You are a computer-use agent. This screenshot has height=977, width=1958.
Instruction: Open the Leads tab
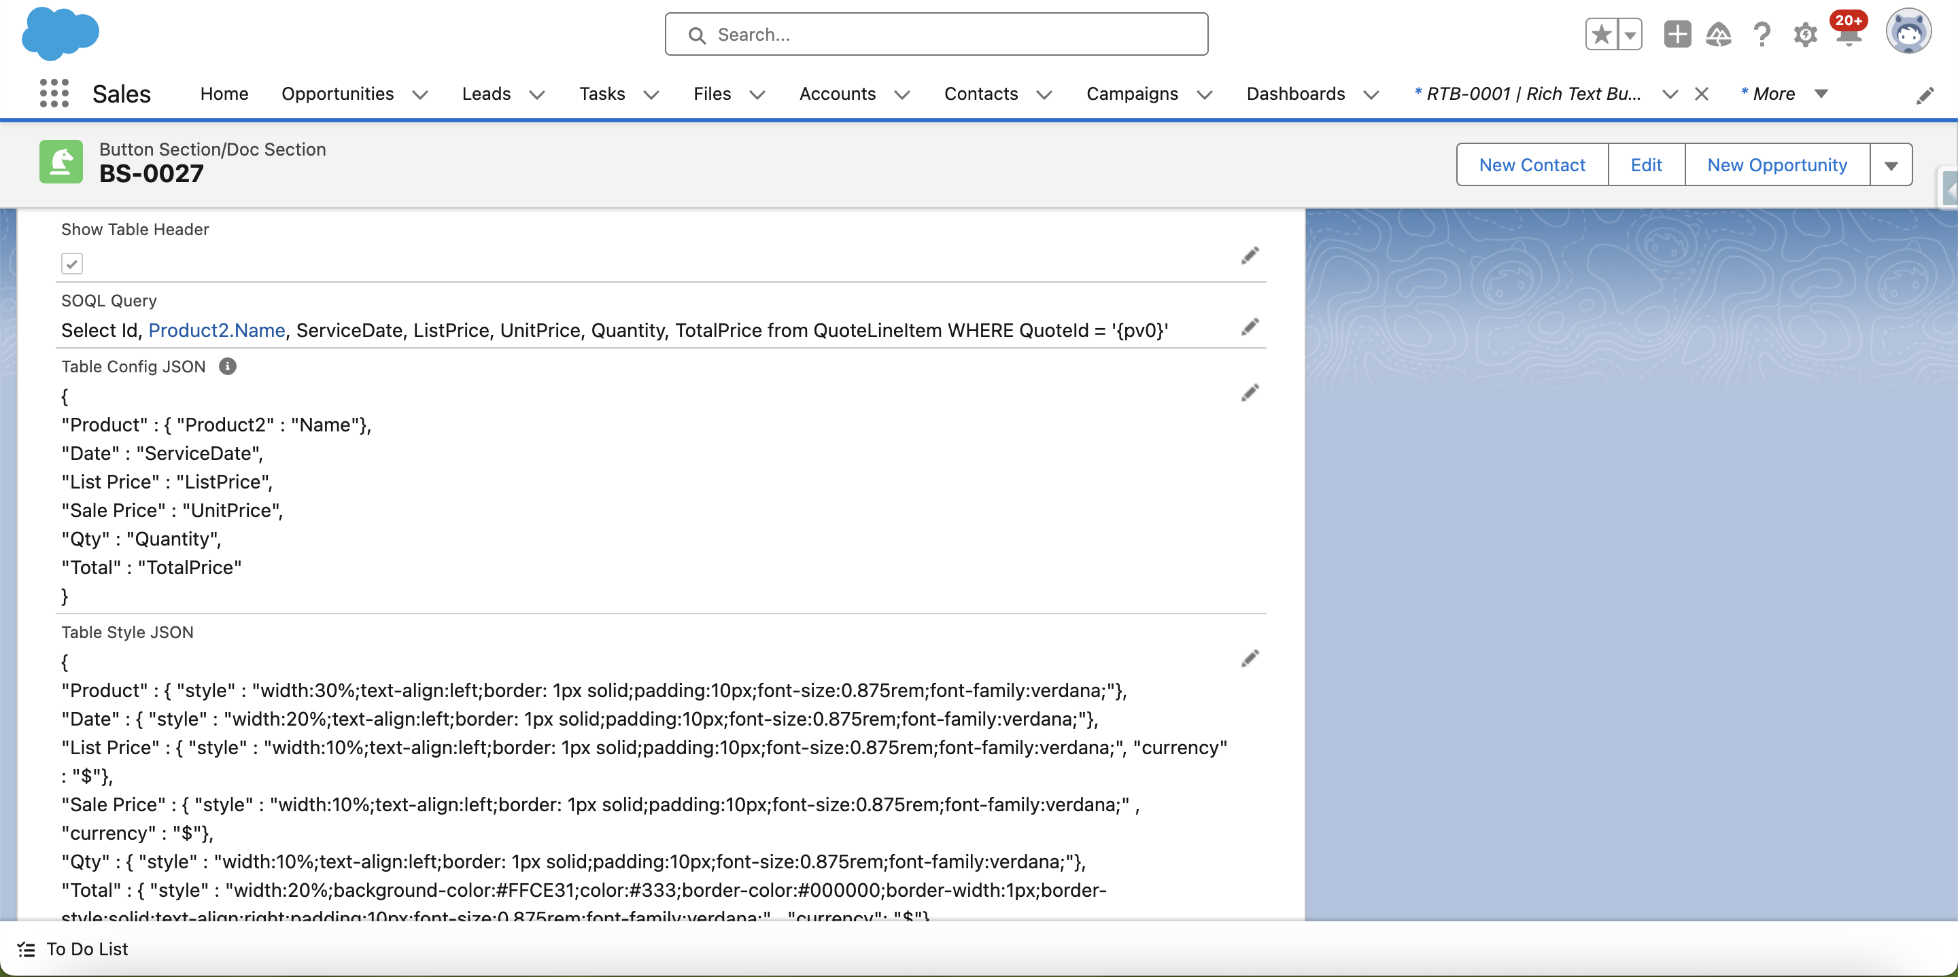coord(485,94)
